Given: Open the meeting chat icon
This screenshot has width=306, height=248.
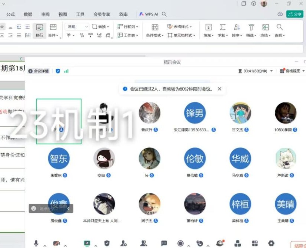Looking at the screenshot, I should [x=164, y=244].
